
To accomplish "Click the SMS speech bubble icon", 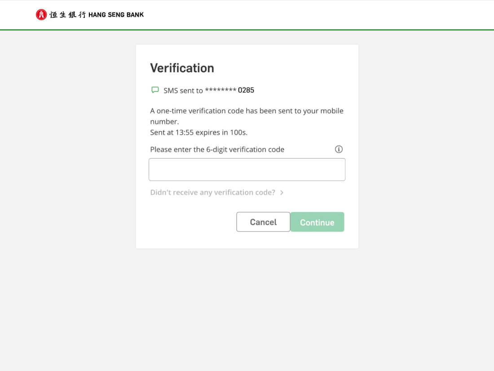I will [x=155, y=90].
